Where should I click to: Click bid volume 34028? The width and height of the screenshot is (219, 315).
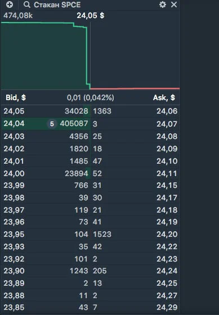pos(77,111)
